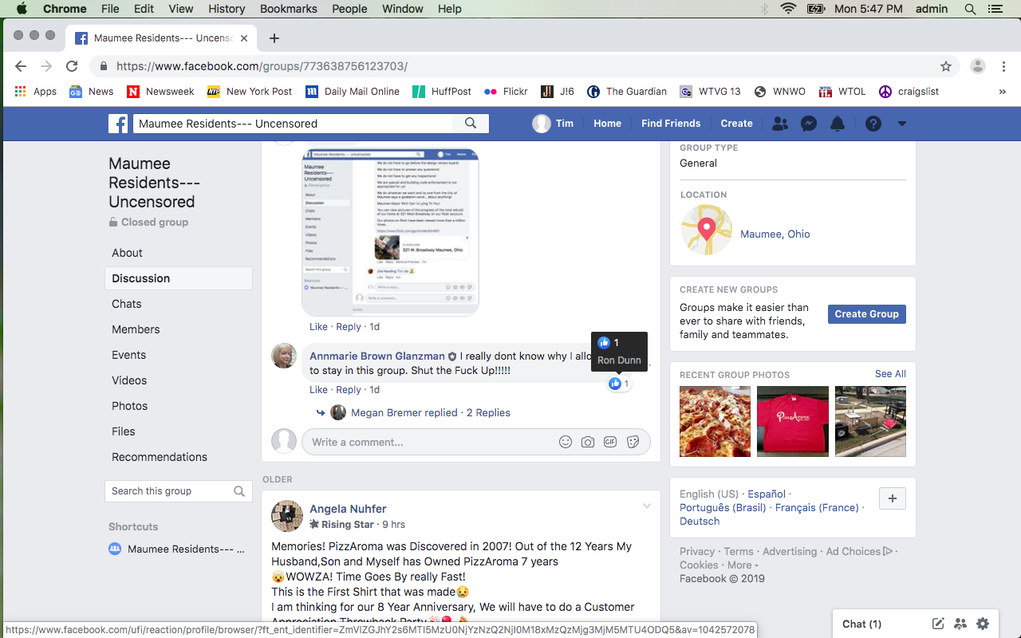Image resolution: width=1021 pixels, height=638 pixels.
Task: Like Annmarie Brown Glanzman's comment
Action: click(x=318, y=390)
